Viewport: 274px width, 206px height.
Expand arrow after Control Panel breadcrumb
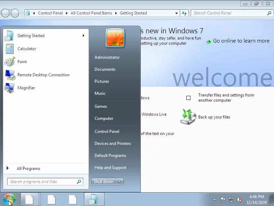click(66, 13)
